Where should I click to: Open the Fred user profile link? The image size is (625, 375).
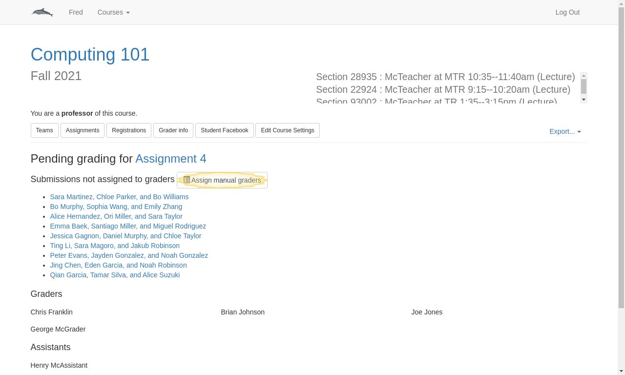(x=76, y=12)
